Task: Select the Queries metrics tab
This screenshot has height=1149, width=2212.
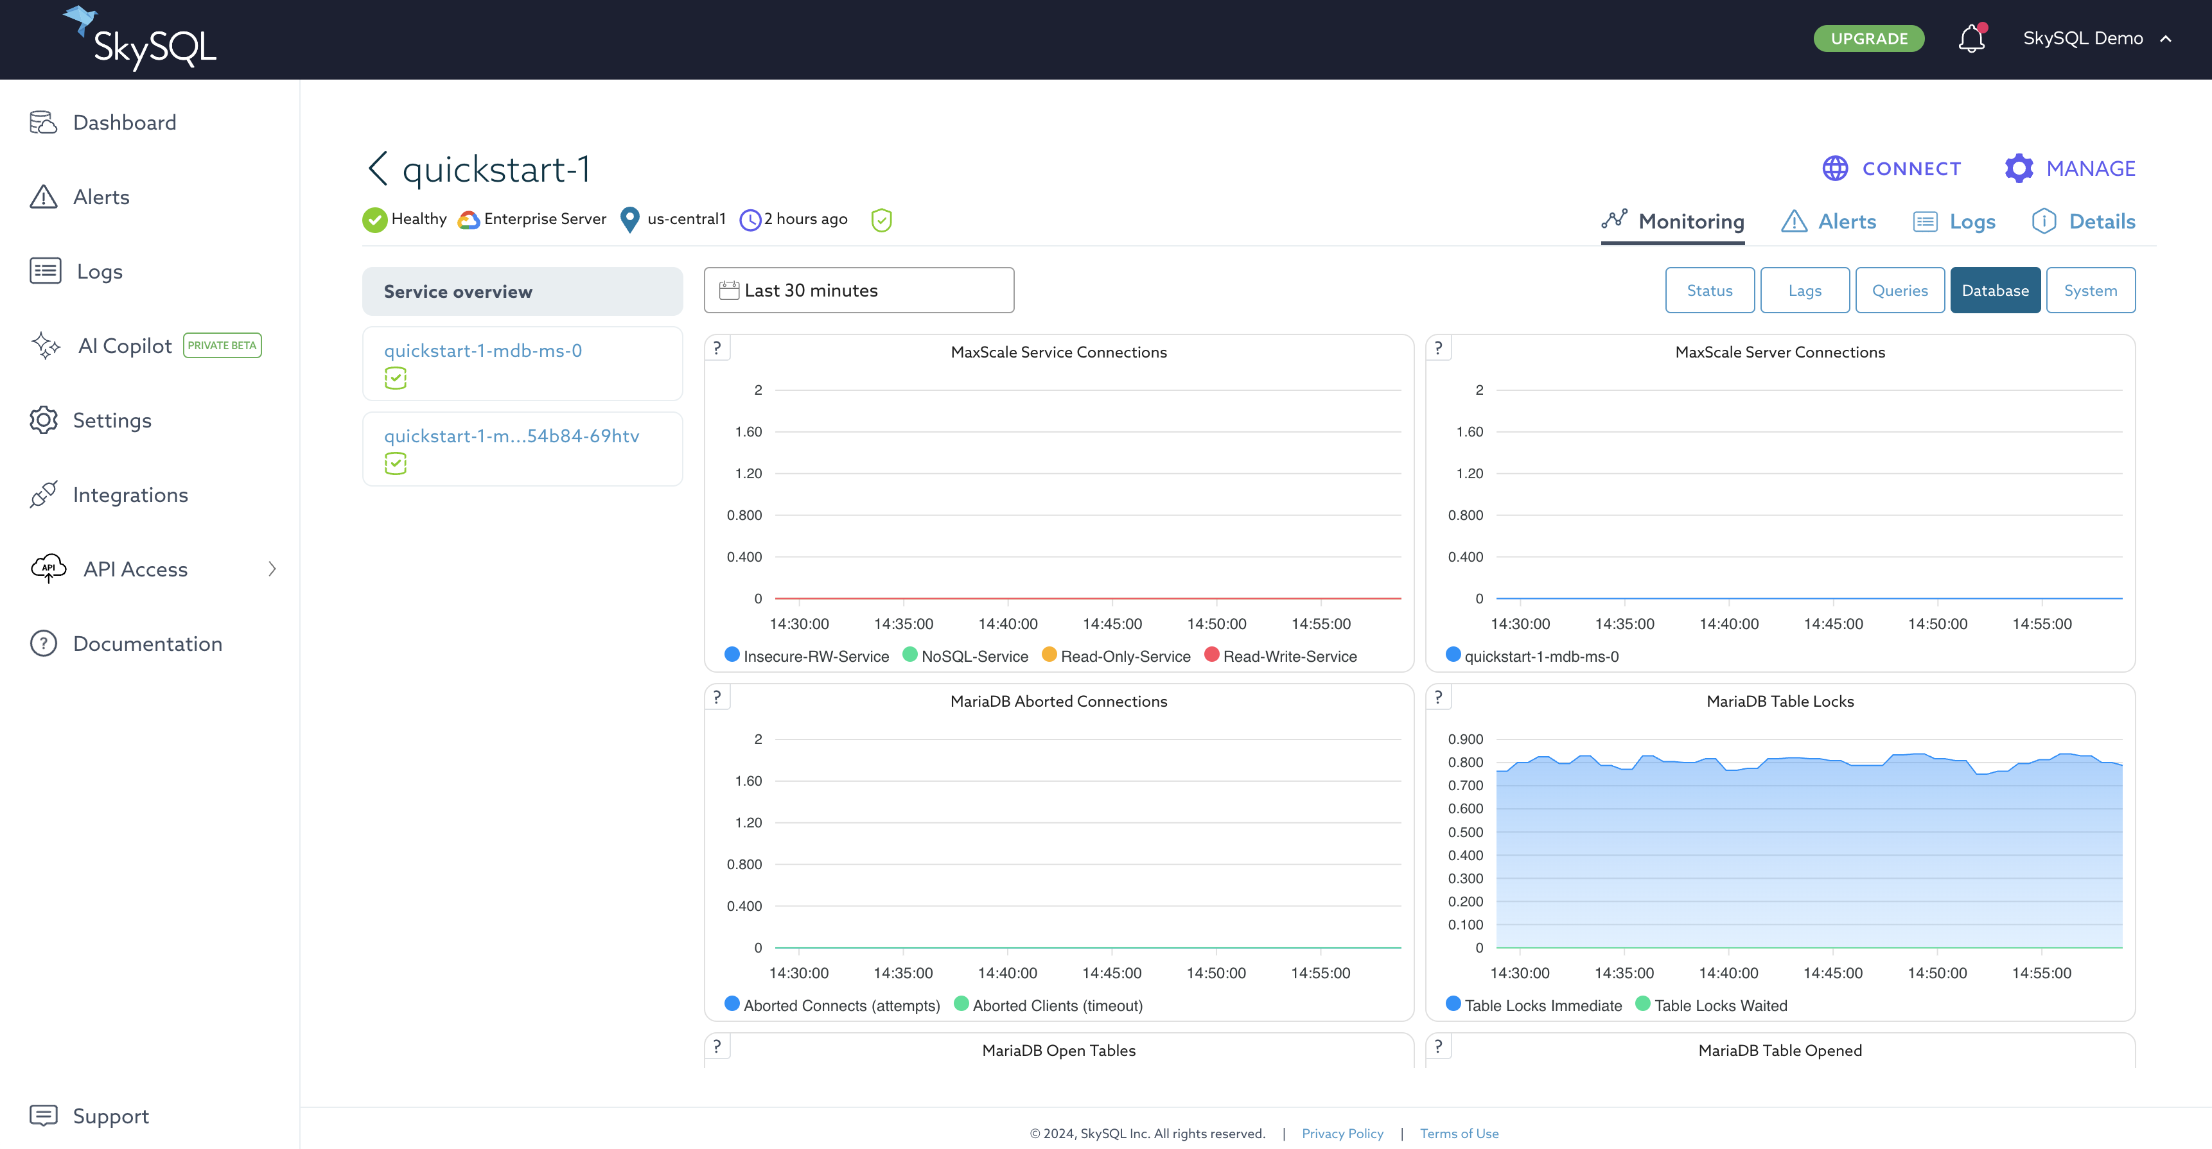Action: point(1900,290)
